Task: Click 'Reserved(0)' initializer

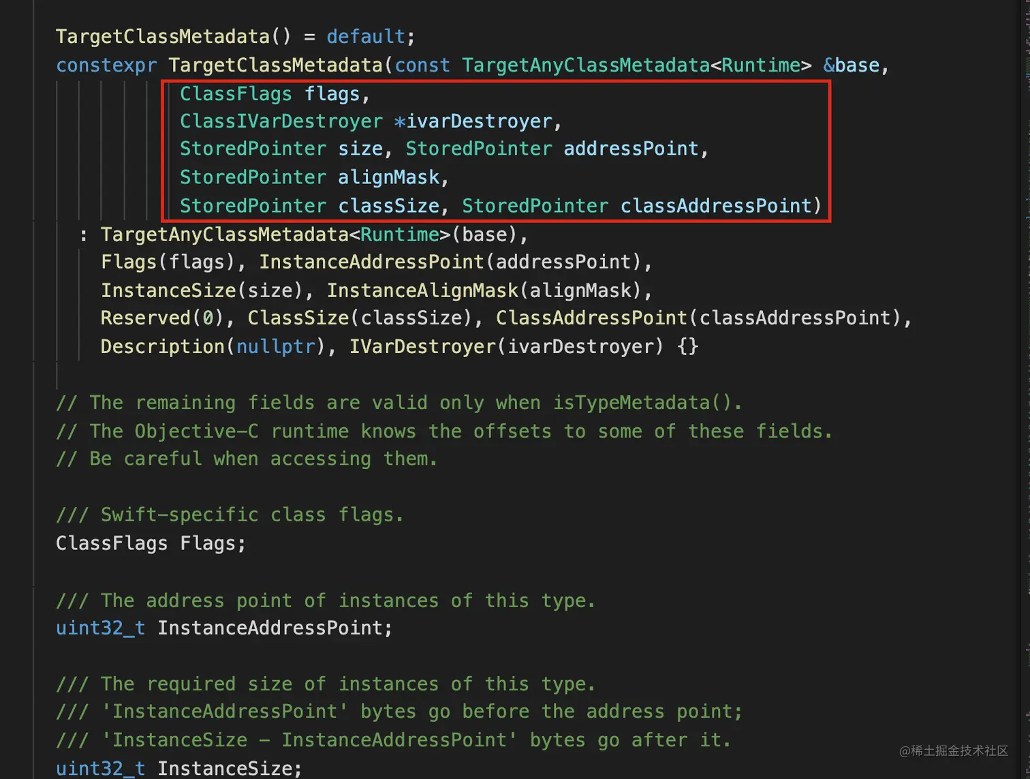Action: [162, 318]
